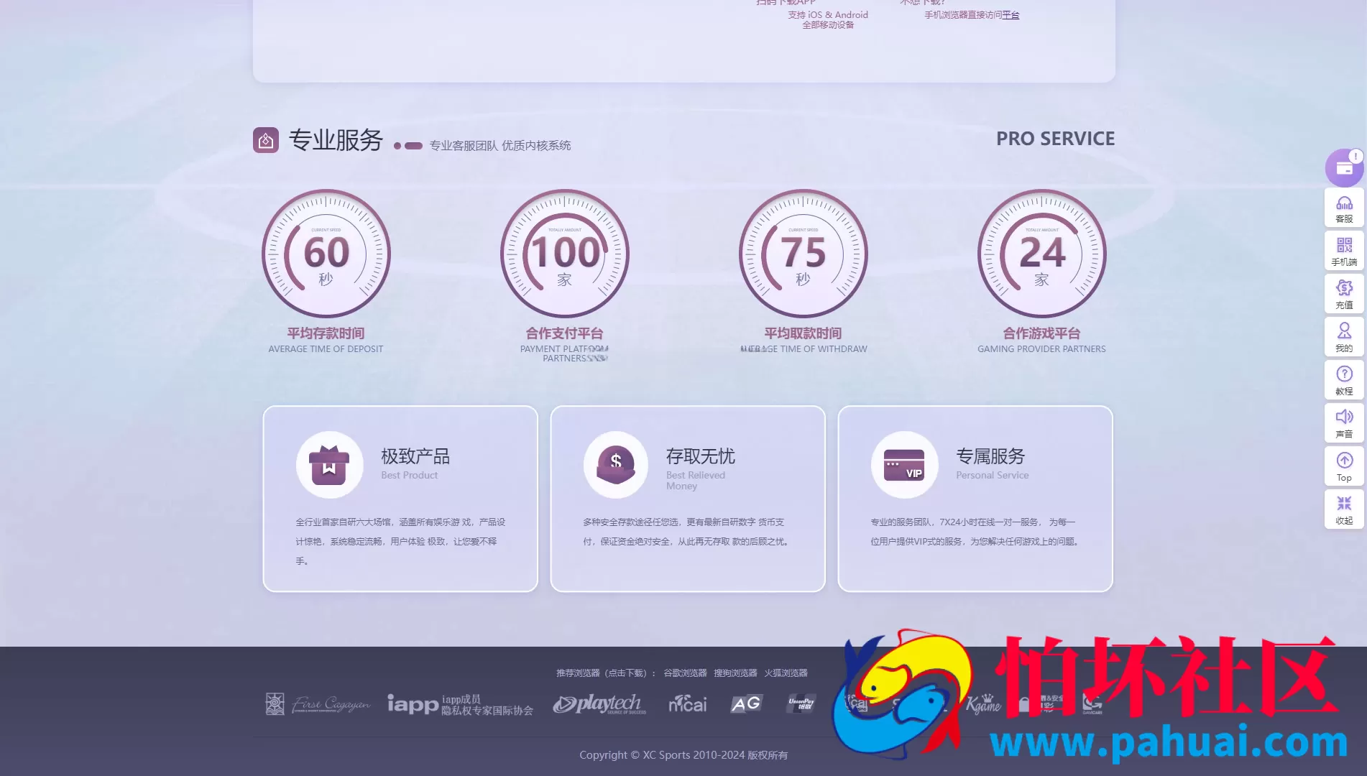Click the 平均存款时间 label
This screenshot has height=776, width=1367.
326,333
